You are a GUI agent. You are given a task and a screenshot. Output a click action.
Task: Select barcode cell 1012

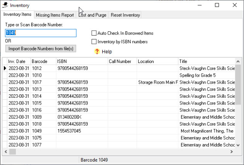click(x=43, y=68)
